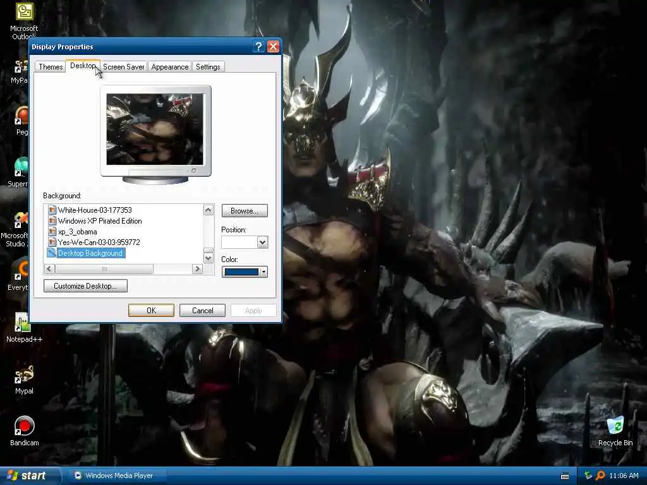Click the horizontal scrollbar thumb
The width and height of the screenshot is (647, 485).
click(x=104, y=269)
